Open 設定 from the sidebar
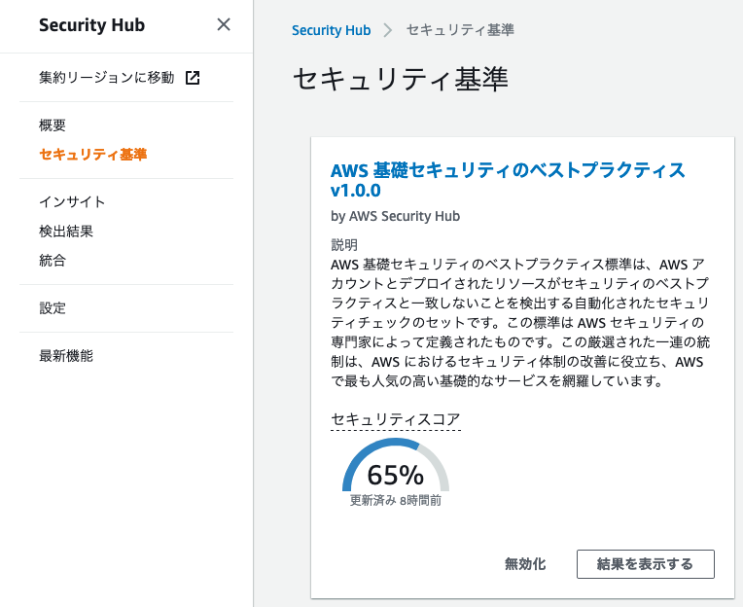Screen dimensions: 743x607 53,308
